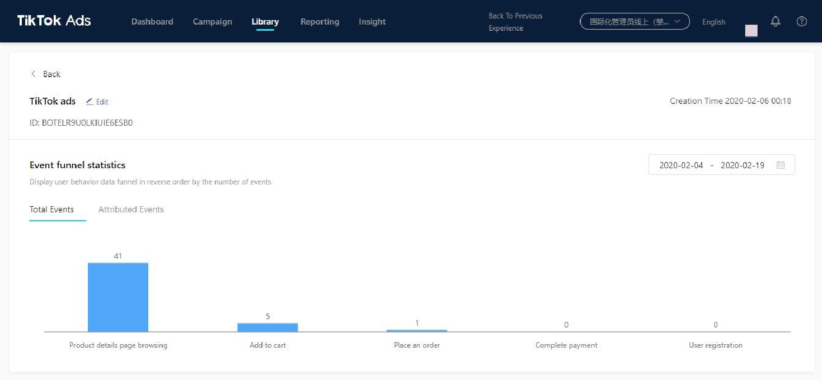
Task: Click the TikTok Ads logo
Action: [x=54, y=21]
